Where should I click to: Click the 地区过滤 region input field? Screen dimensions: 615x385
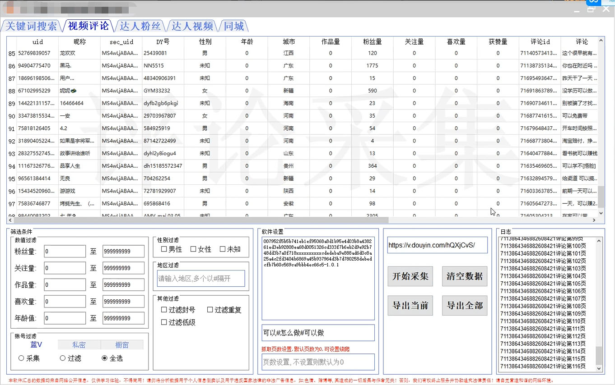coord(201,278)
